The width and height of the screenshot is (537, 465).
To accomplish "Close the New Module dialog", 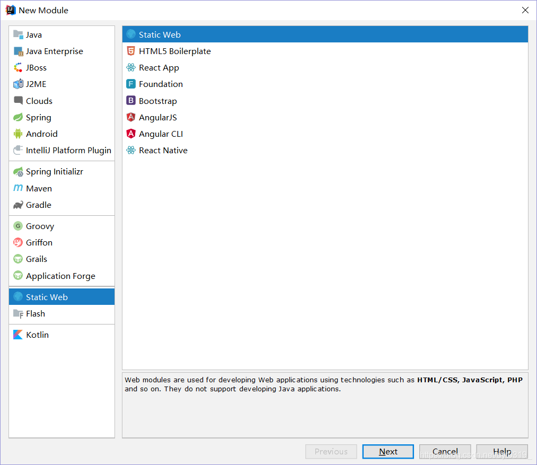I will pyautogui.click(x=525, y=10).
